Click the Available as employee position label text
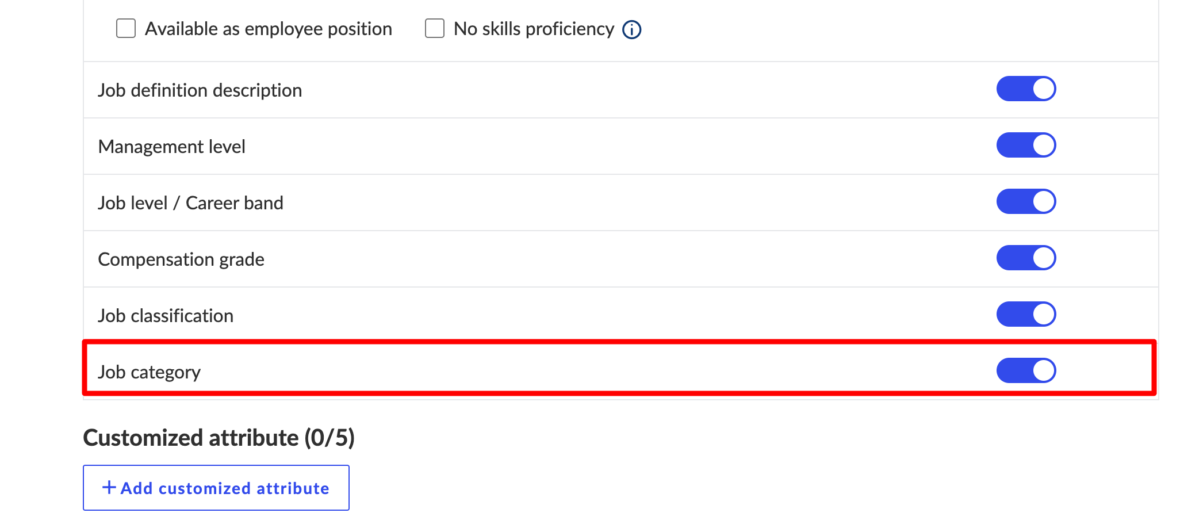Image resolution: width=1180 pixels, height=528 pixels. [268, 29]
